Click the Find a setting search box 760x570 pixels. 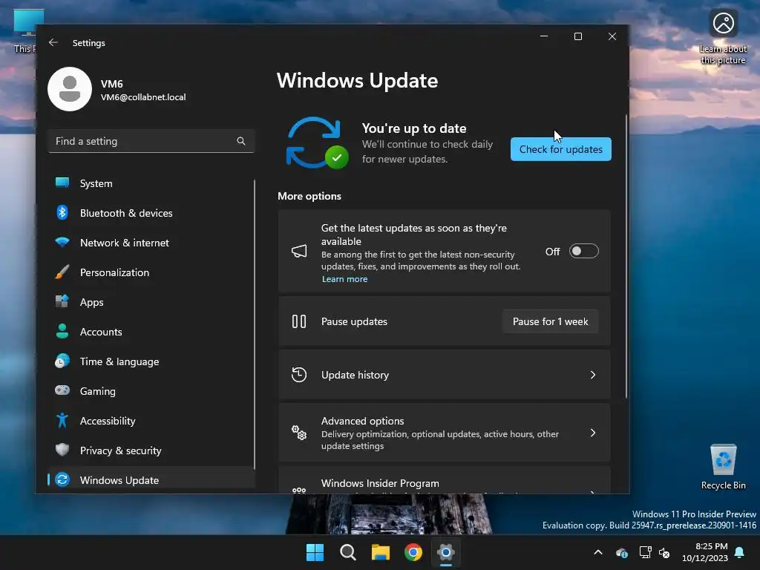pos(151,141)
